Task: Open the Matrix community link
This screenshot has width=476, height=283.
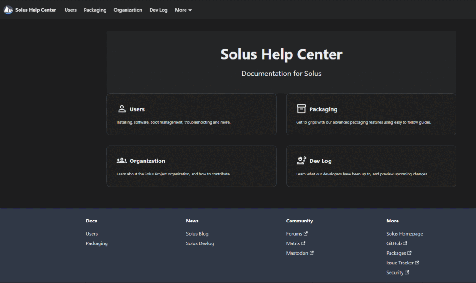Action: point(293,243)
